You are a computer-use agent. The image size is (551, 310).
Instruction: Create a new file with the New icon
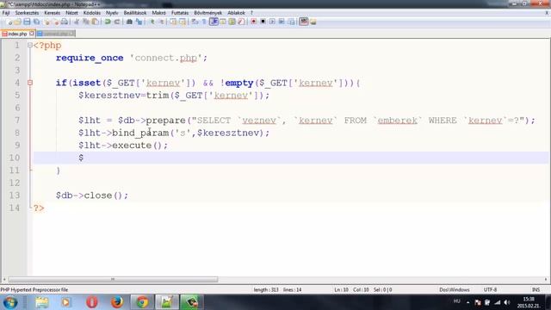click(x=9, y=22)
